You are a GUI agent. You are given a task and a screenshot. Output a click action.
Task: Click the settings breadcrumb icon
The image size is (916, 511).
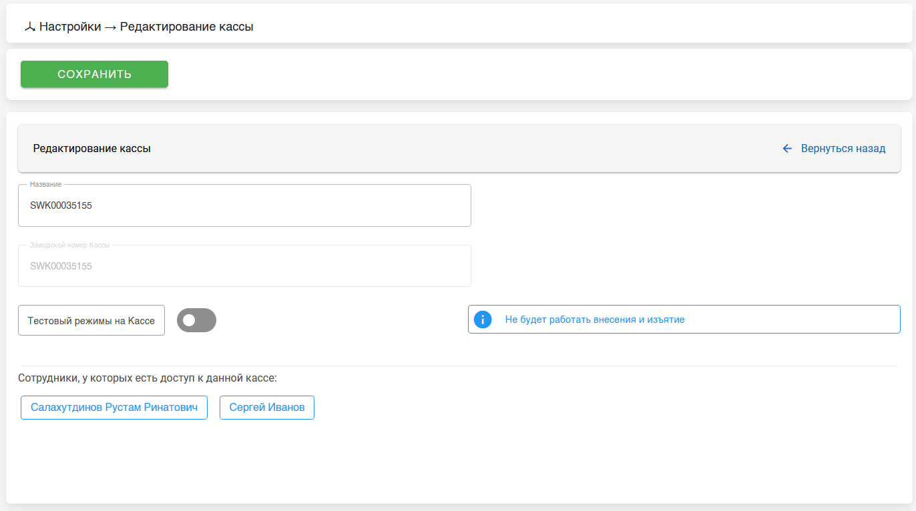pos(29,27)
